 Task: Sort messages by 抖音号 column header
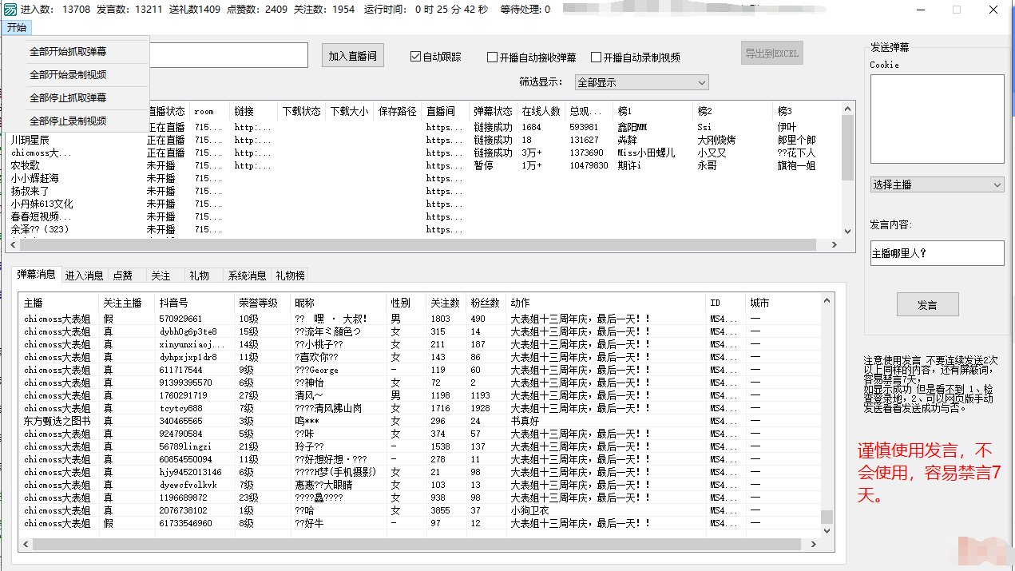pos(196,303)
